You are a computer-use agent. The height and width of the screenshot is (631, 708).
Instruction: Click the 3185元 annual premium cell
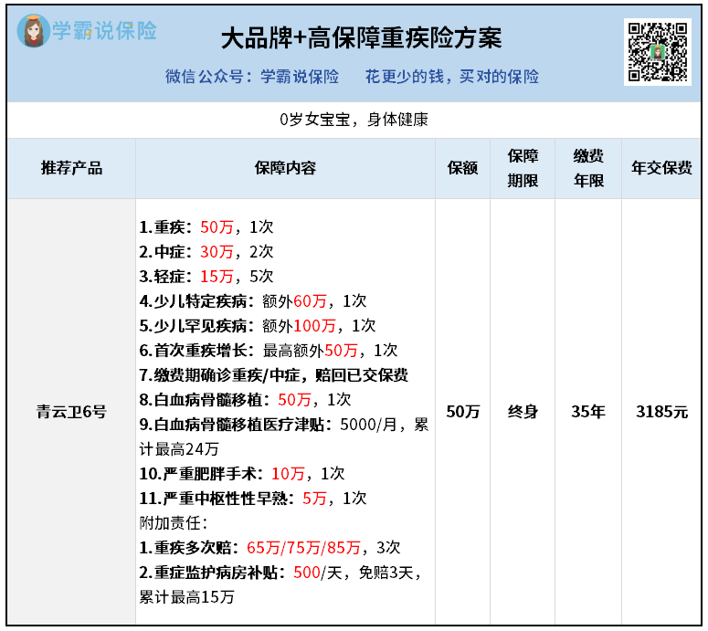click(x=661, y=412)
